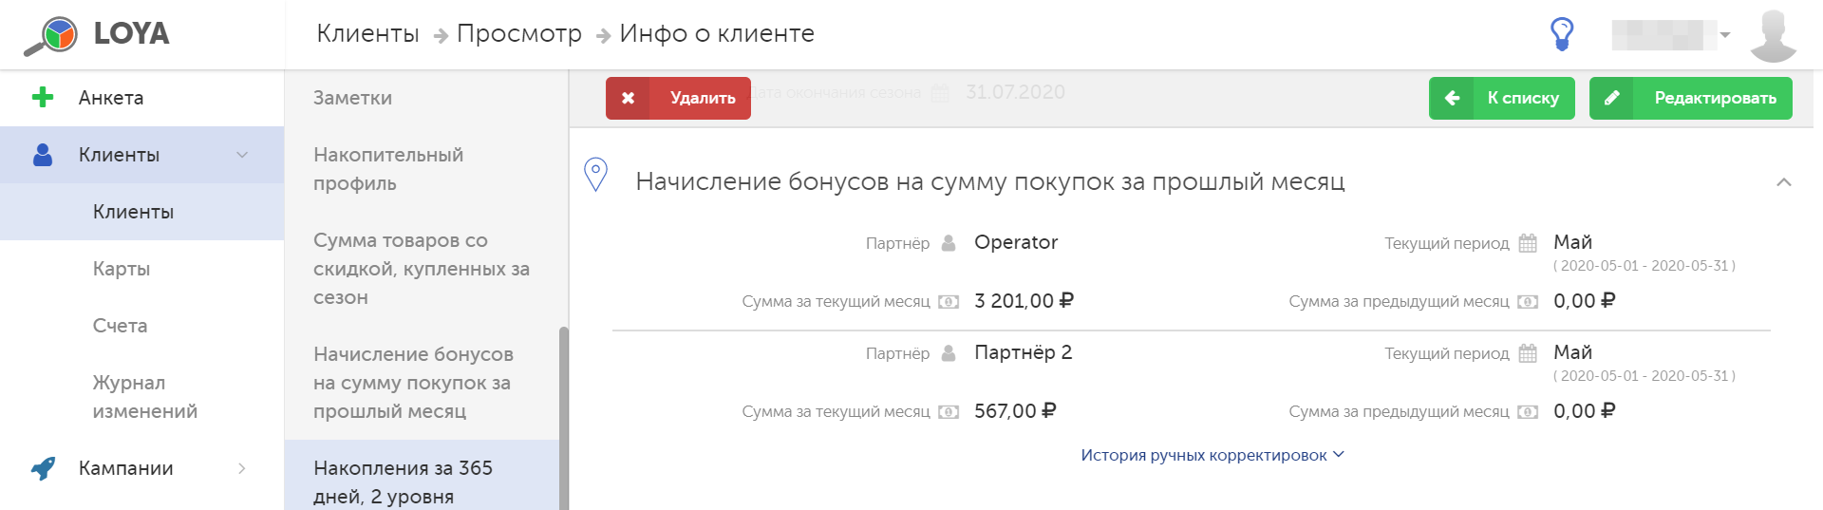Click the green plus icon beside Анкета
1823x510 pixels.
pyautogui.click(x=43, y=97)
